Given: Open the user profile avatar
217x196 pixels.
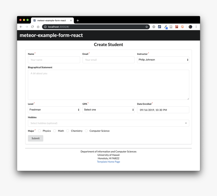Looking at the screenshot, I should (x=191, y=27).
